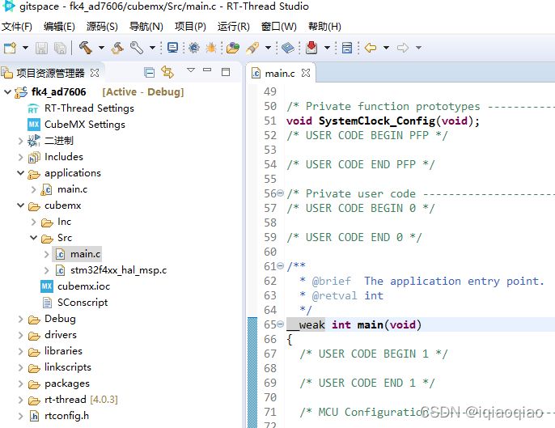Click the Collapse All icon in explorer
Viewport: 555px width, 428px height.
(x=150, y=73)
